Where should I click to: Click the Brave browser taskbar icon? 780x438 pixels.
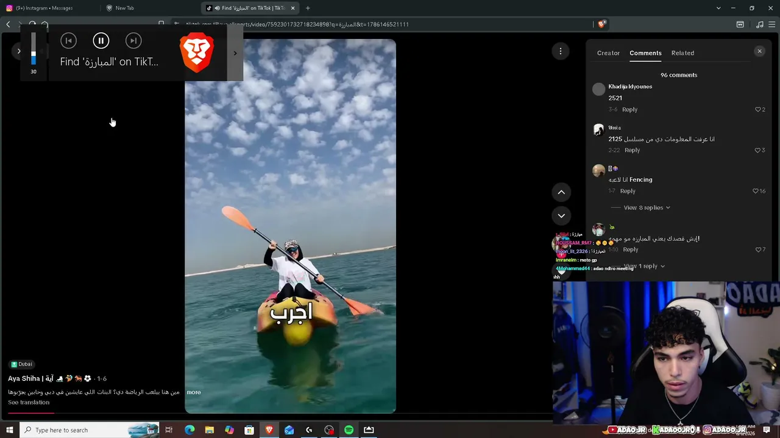(269, 430)
